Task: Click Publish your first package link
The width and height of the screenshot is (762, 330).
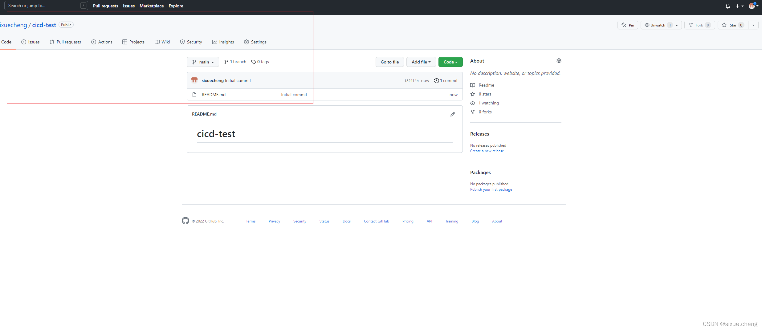Action: tap(491, 189)
